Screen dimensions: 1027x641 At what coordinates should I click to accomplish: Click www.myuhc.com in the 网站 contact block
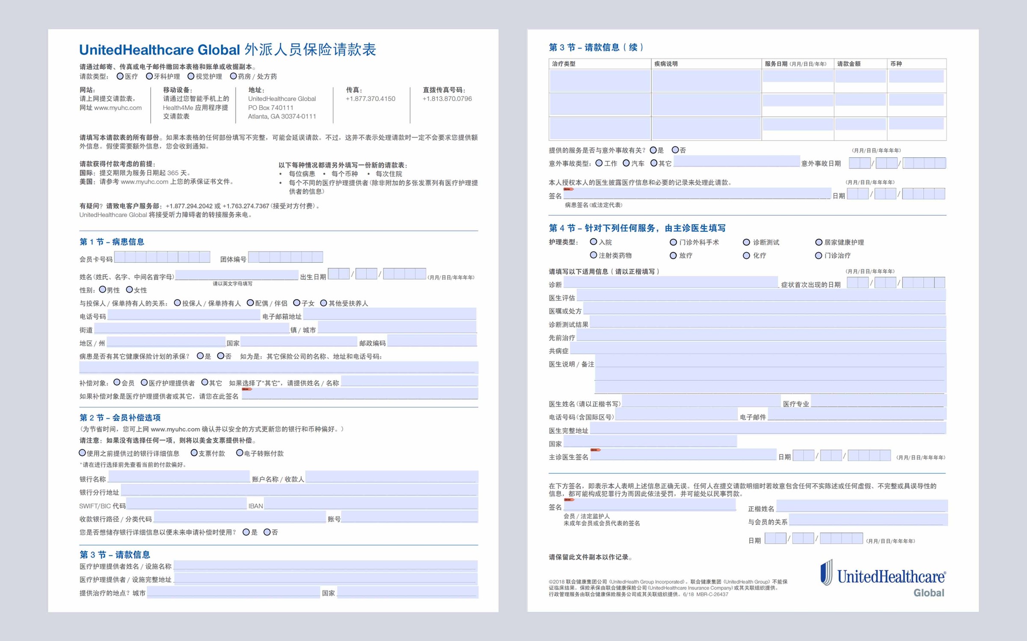point(118,108)
